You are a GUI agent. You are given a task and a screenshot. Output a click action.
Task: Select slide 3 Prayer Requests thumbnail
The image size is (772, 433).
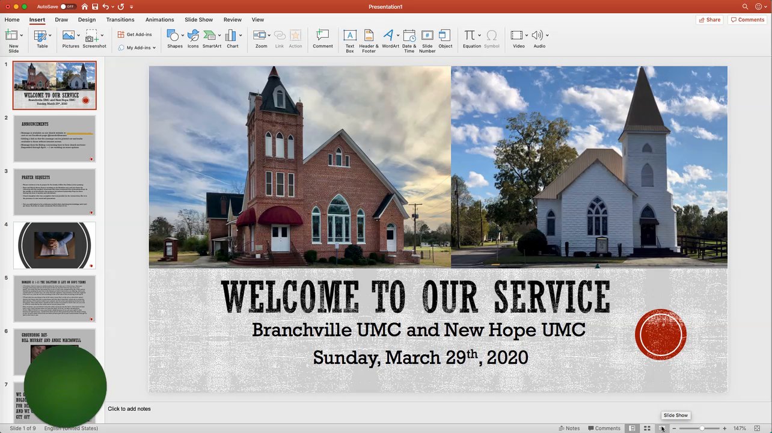54,192
